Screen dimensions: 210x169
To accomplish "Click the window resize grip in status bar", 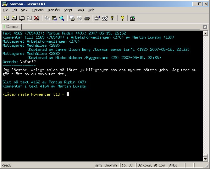I will coord(207,166).
